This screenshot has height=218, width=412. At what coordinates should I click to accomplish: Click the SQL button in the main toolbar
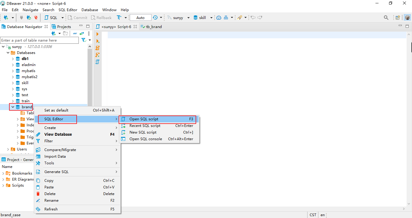coord(51,18)
